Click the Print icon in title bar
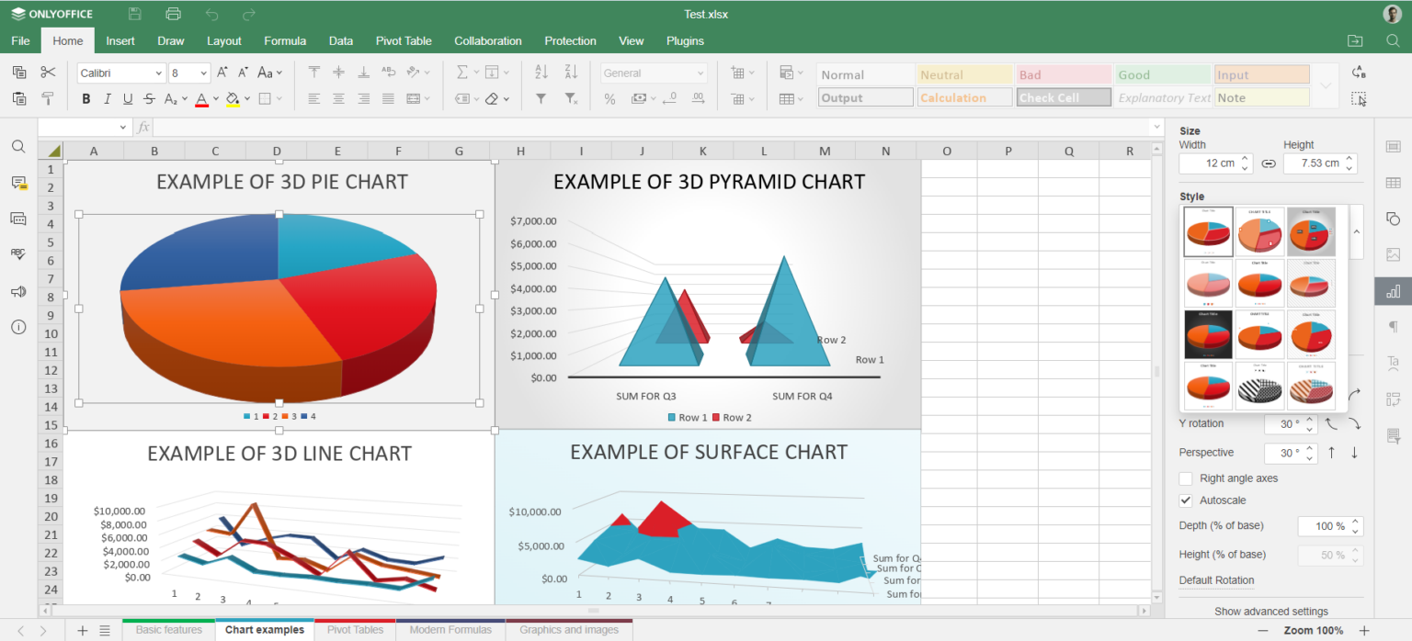Screen dimensions: 1412x641 coord(173,14)
